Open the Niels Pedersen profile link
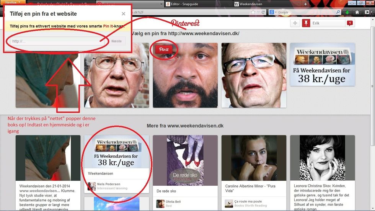This screenshot has width=375, height=211. (109, 184)
